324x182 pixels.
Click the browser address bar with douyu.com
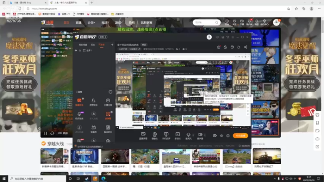pyautogui.click(x=157, y=8)
